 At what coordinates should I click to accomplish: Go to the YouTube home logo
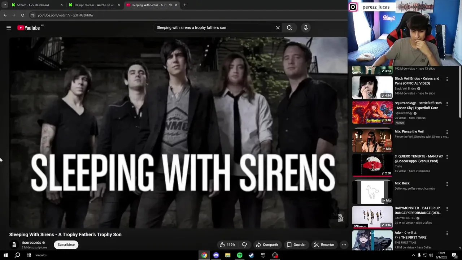tap(29, 28)
